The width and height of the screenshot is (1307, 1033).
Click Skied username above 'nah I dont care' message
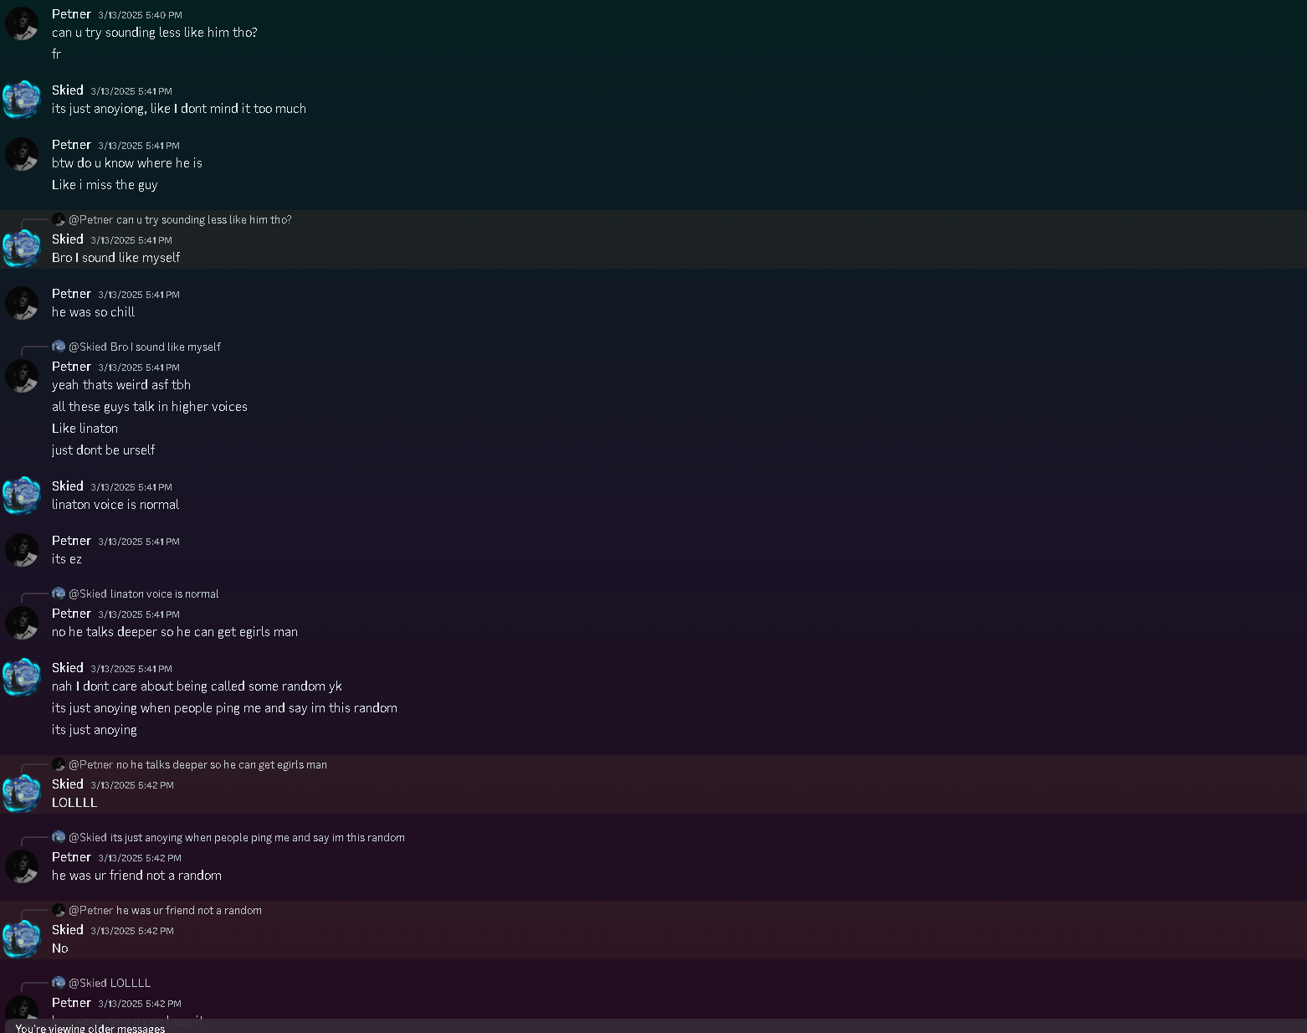pyautogui.click(x=68, y=668)
